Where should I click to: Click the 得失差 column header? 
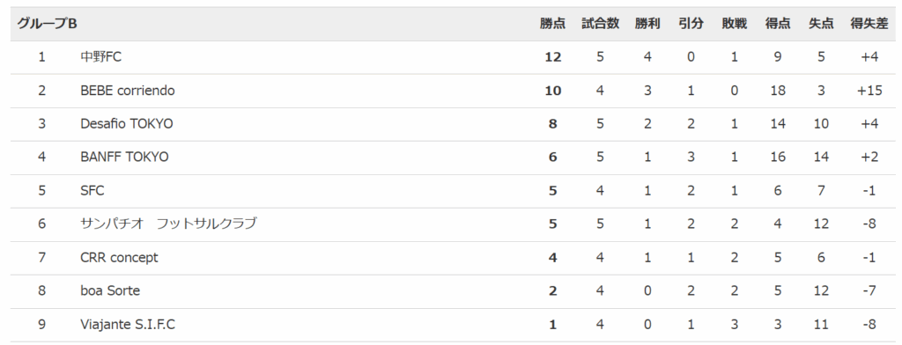869,24
